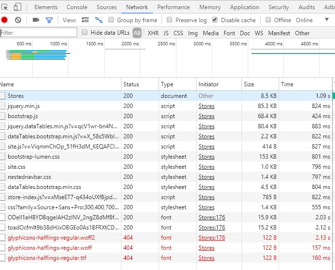The width and height of the screenshot is (335, 270).
Task: Filter requests by Media
Action: pyautogui.click(x=211, y=33)
